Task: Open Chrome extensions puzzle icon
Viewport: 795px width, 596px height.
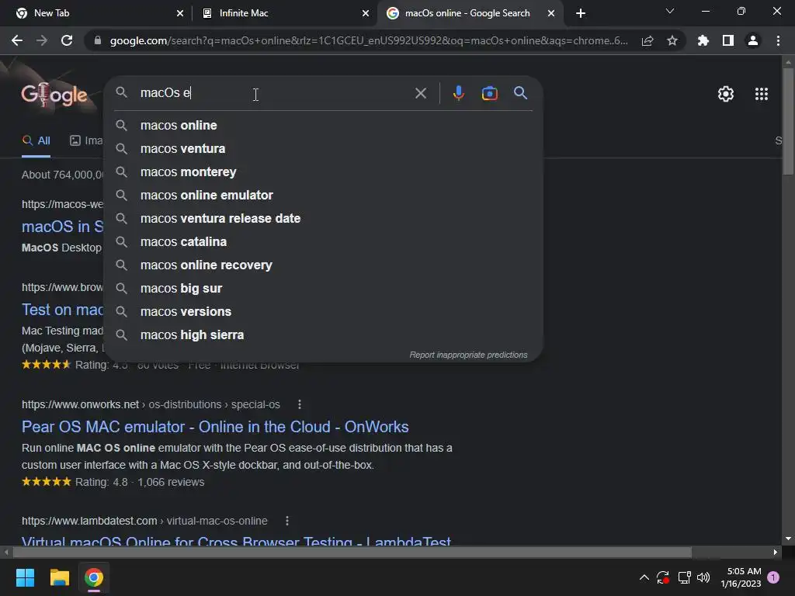Action: tap(703, 40)
